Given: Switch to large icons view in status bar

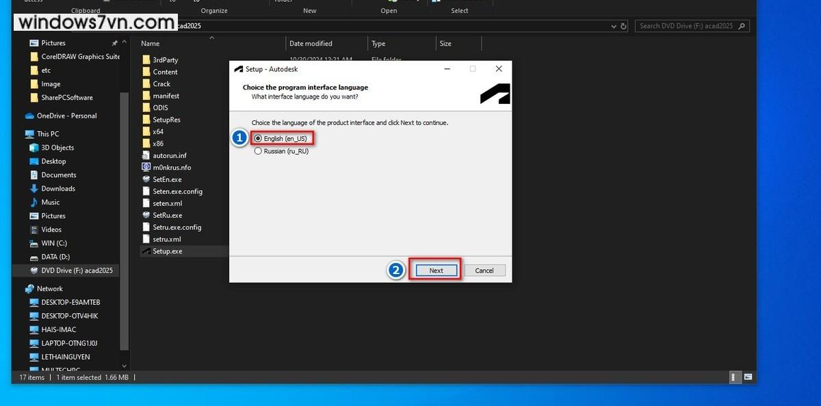Looking at the screenshot, I should point(748,377).
